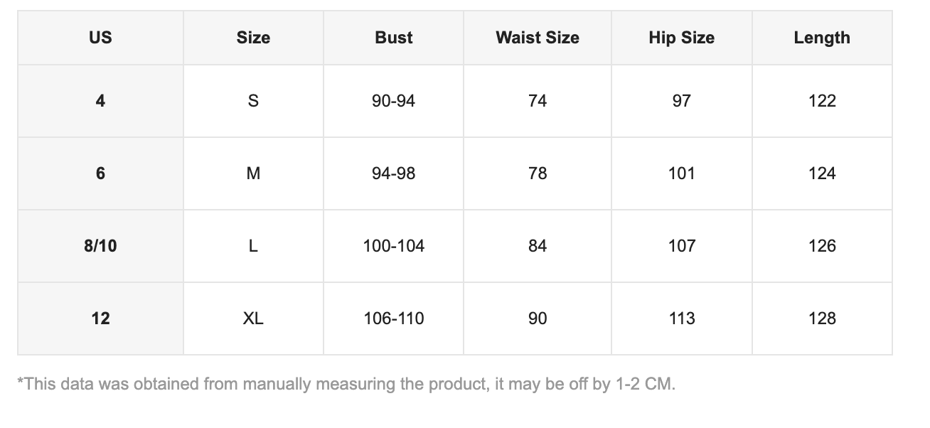Click the waist value 78 cell

coord(538,173)
